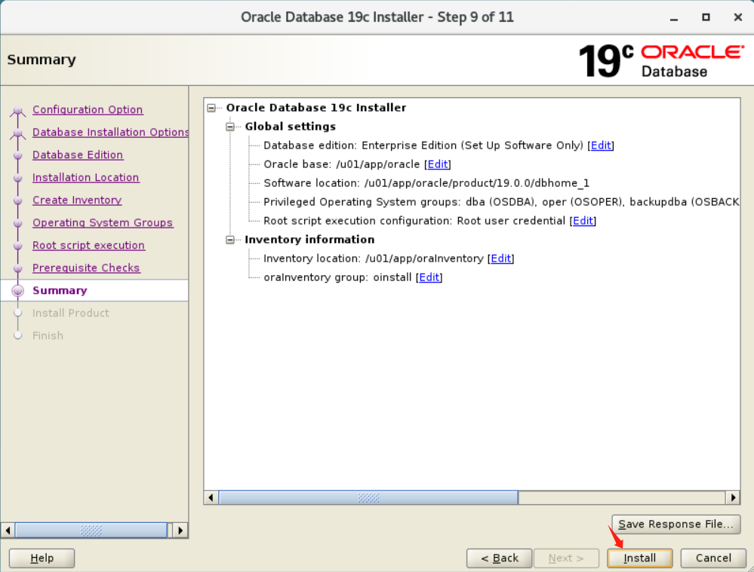Click the Installation Location step bullet icon

18,178
